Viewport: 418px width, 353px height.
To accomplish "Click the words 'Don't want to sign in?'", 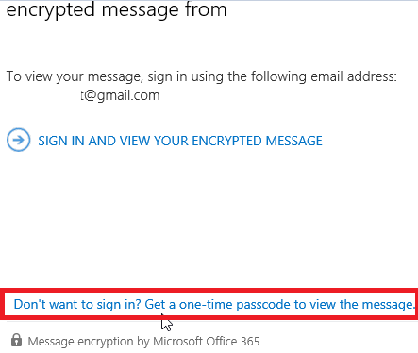I will pos(77,304).
